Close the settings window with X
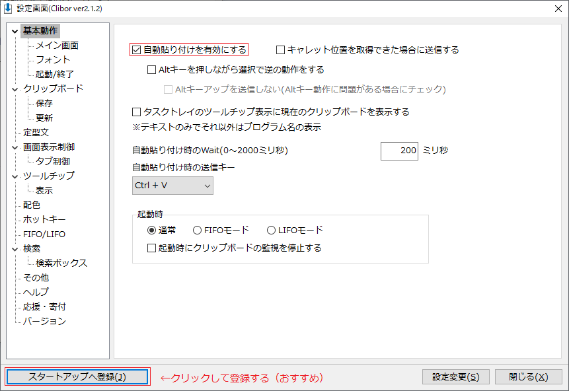This screenshot has height=391, width=569. coord(558,9)
